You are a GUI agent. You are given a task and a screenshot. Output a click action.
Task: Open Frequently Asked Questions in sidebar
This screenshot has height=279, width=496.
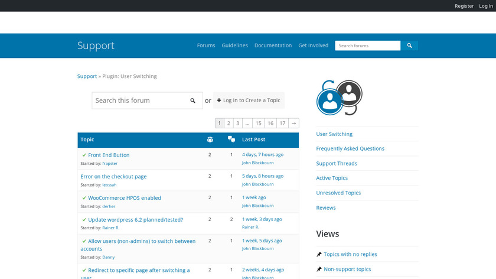350,148
